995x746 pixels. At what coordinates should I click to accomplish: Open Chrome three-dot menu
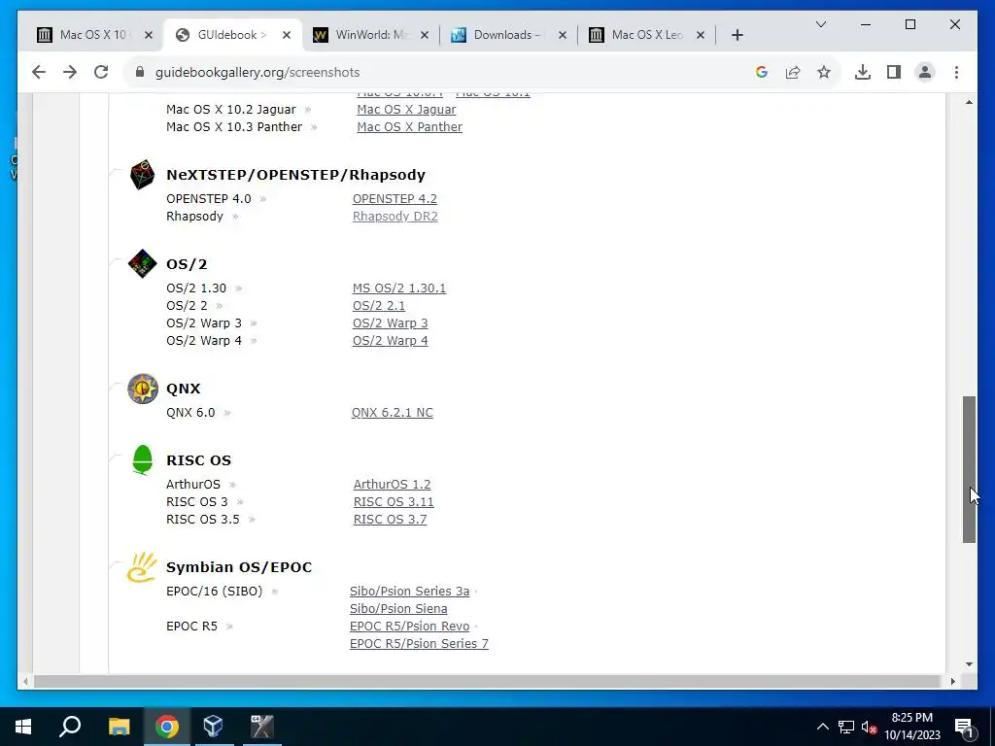956,72
